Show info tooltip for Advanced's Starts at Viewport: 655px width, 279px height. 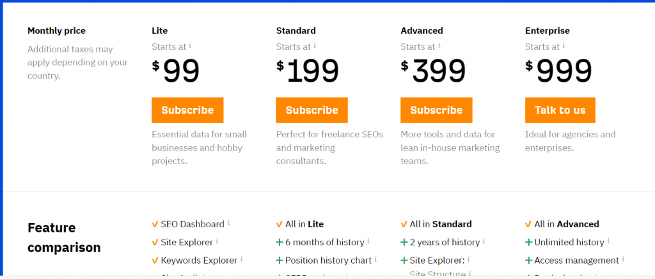pos(439,46)
